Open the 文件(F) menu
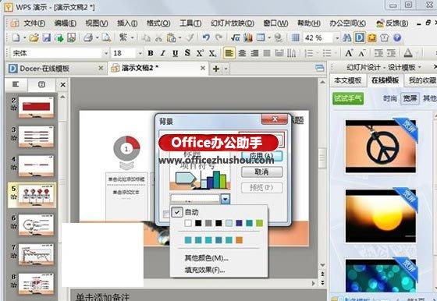Image resolution: width=437 pixels, height=301 pixels. 34,23
